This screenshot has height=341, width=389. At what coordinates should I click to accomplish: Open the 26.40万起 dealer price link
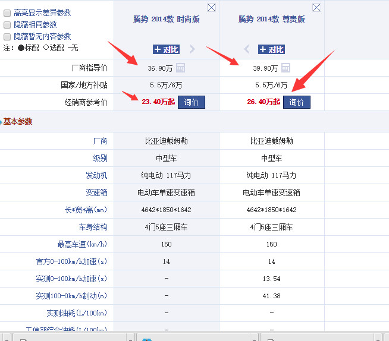pyautogui.click(x=263, y=102)
